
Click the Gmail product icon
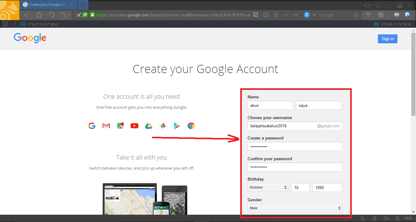pos(106,126)
